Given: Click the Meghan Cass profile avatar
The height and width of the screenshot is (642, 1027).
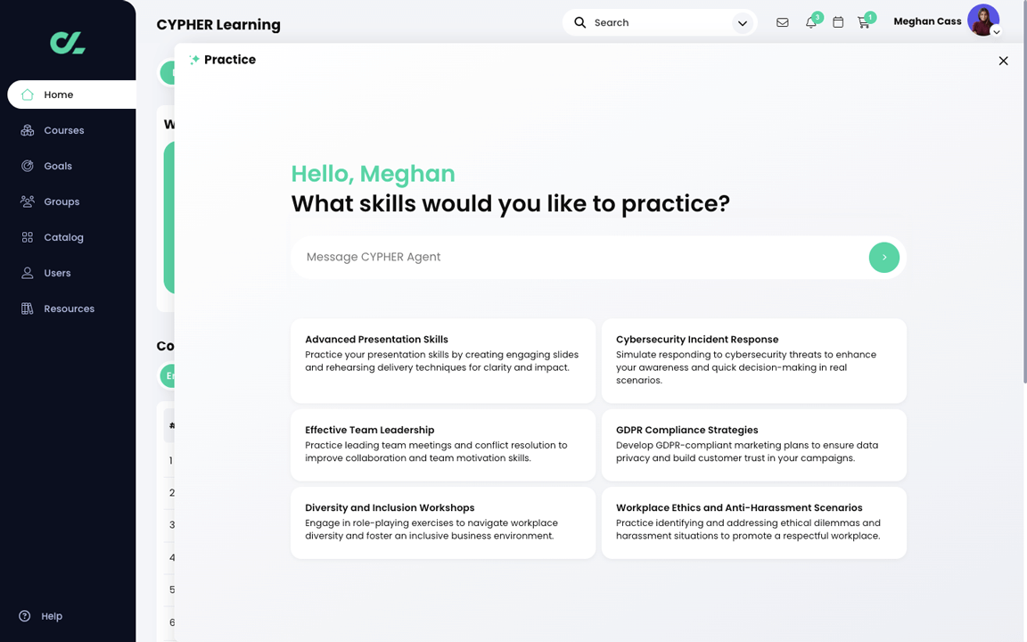Looking at the screenshot, I should [983, 20].
